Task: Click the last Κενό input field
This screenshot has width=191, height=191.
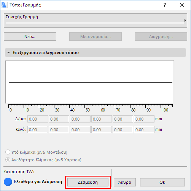Action: 144,130
